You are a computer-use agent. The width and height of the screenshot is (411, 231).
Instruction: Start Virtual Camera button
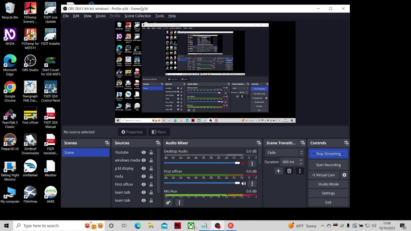coord(324,175)
